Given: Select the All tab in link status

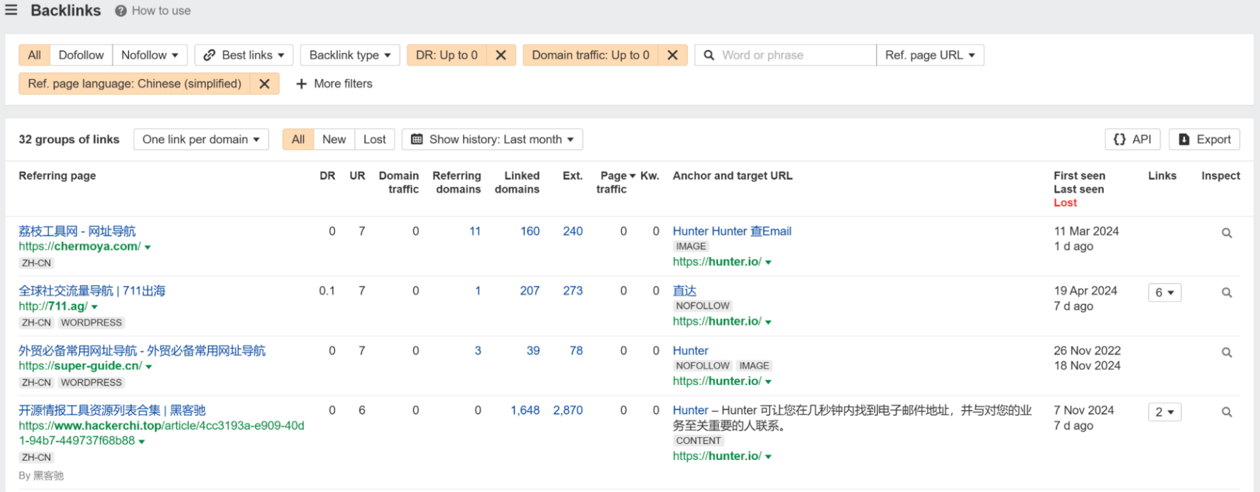Looking at the screenshot, I should (298, 139).
